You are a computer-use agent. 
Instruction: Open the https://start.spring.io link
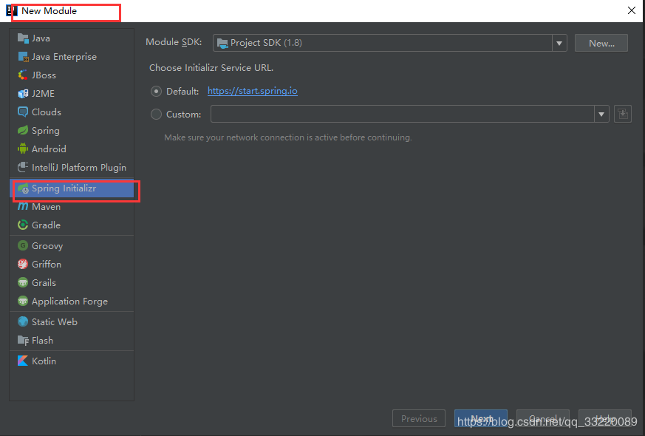pyautogui.click(x=252, y=91)
